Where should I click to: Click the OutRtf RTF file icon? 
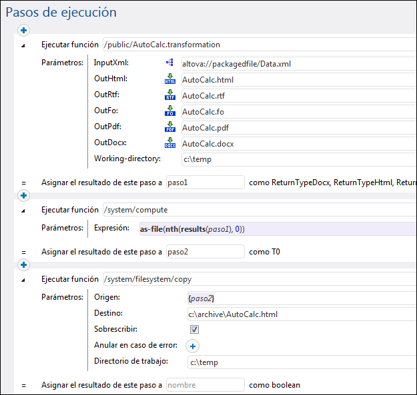169,95
